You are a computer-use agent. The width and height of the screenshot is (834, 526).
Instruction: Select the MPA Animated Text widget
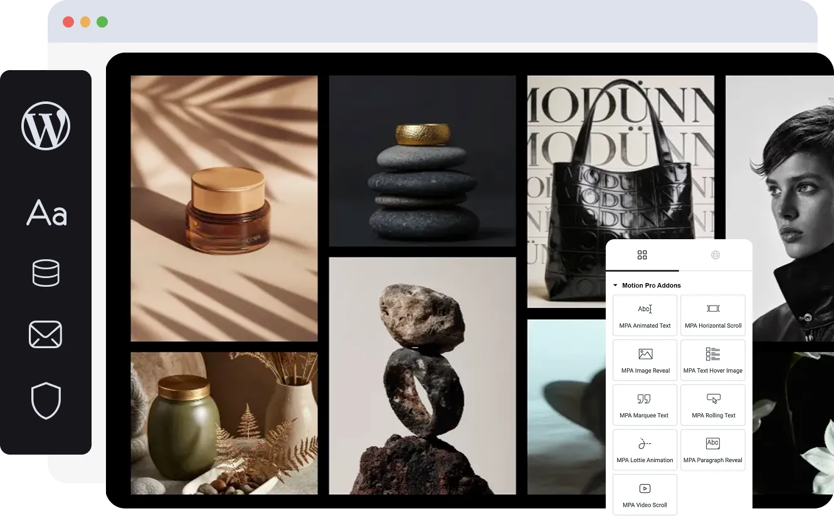645,316
